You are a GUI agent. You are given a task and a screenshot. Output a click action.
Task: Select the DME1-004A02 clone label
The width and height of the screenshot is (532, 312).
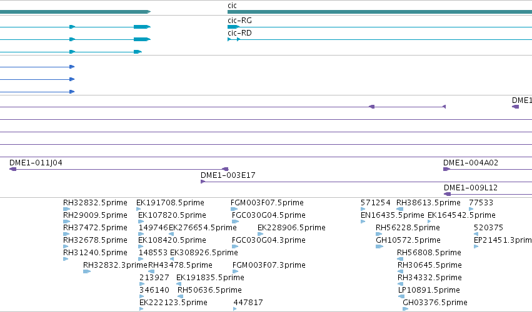(471, 163)
